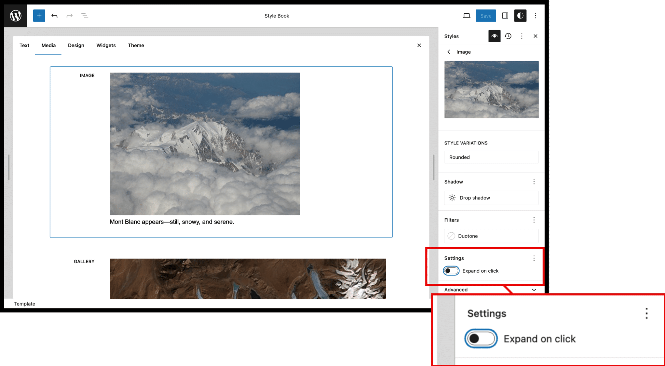
Task: Click the Shadow three-dot options
Action: coord(534,182)
